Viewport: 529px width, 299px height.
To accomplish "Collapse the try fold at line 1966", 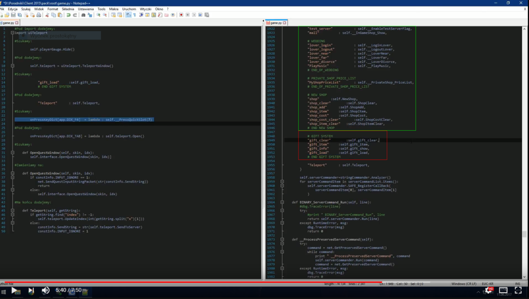I will [x=282, y=210].
